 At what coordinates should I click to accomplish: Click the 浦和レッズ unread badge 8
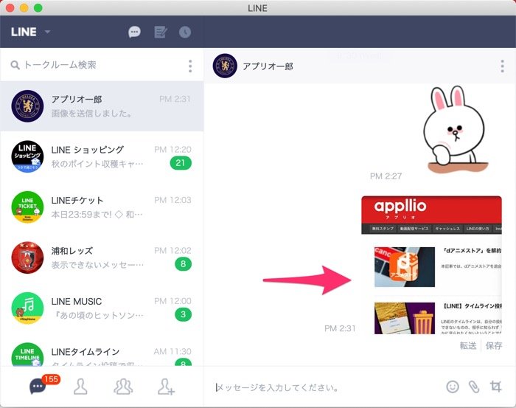point(184,264)
